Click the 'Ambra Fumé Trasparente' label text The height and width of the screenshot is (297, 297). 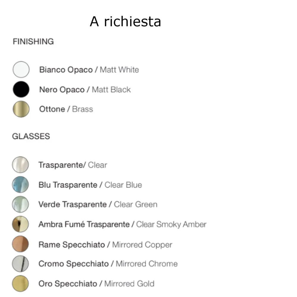click(84, 224)
